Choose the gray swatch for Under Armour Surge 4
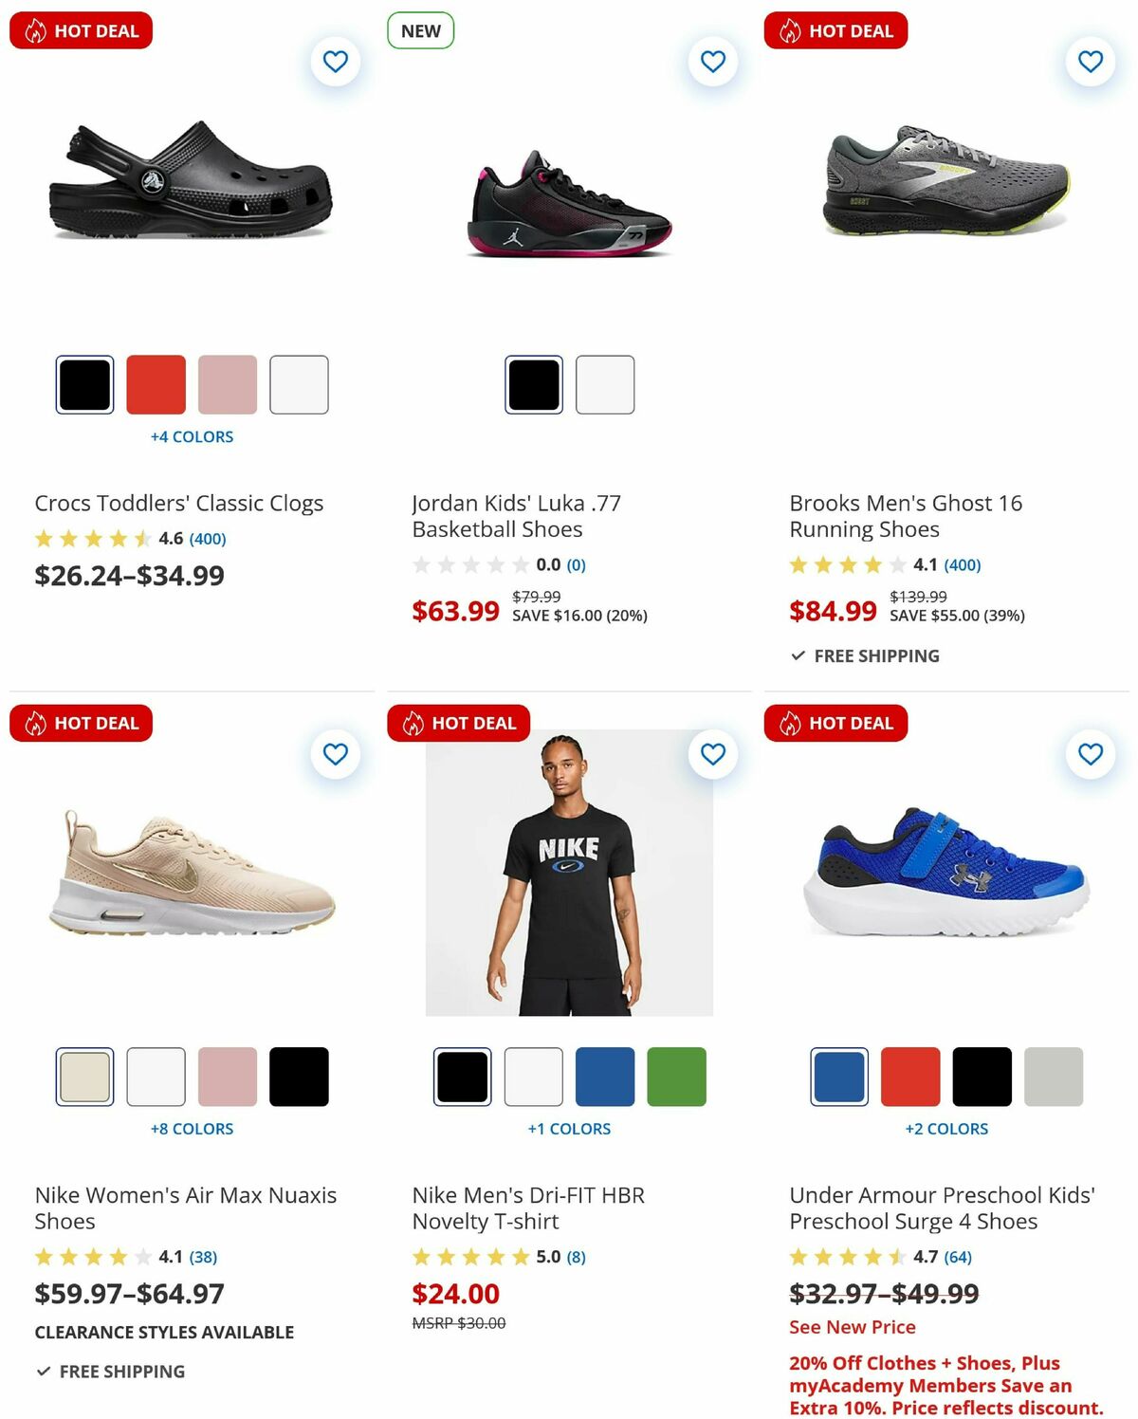 point(1053,1076)
